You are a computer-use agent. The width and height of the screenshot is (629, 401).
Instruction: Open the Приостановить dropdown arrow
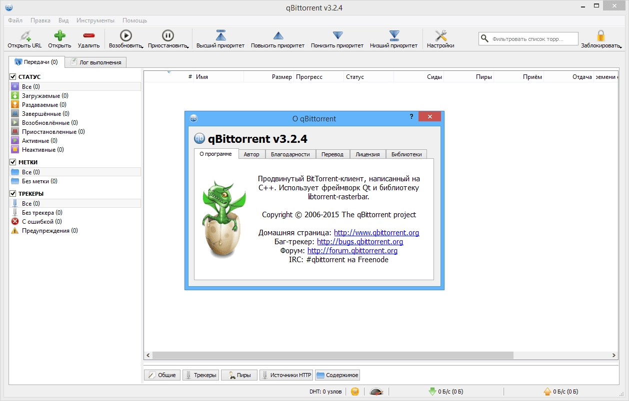click(x=187, y=46)
